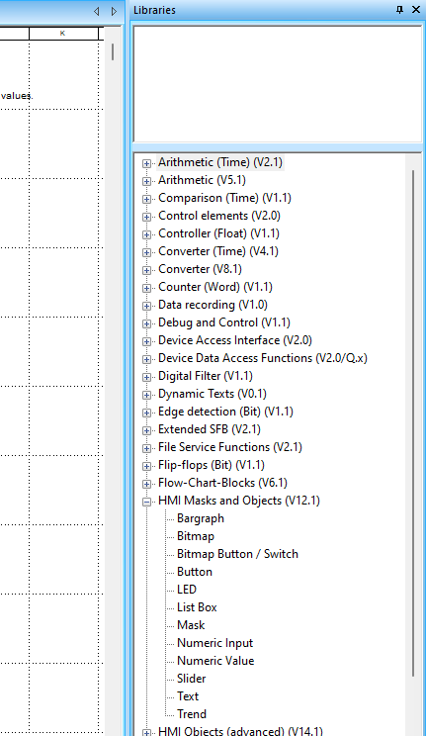Viewport: 426px width, 736px height.
Task: Close the Libraries panel
Action: [416, 9]
